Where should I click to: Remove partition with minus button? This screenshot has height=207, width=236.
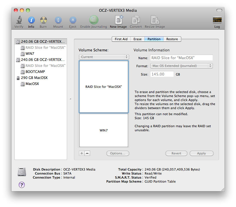[87, 153]
